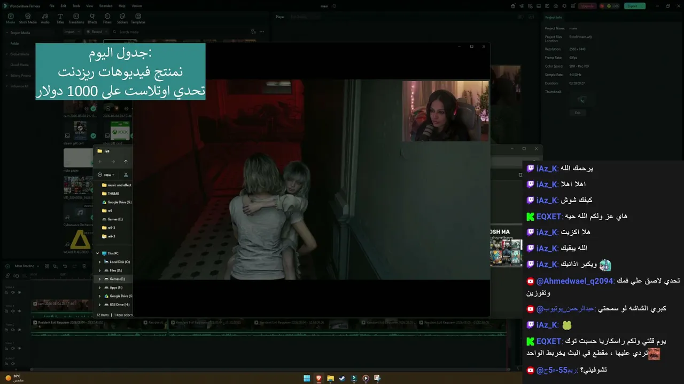Select Folder in the media sidebar
Image resolution: width=684 pixels, height=384 pixels.
pyautogui.click(x=15, y=43)
